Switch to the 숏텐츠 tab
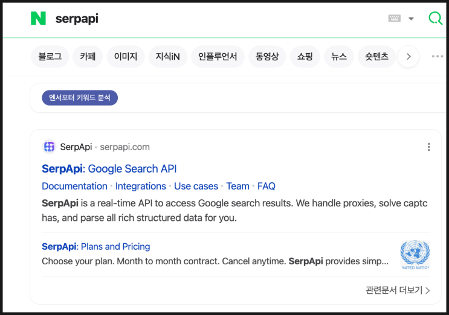 click(376, 56)
